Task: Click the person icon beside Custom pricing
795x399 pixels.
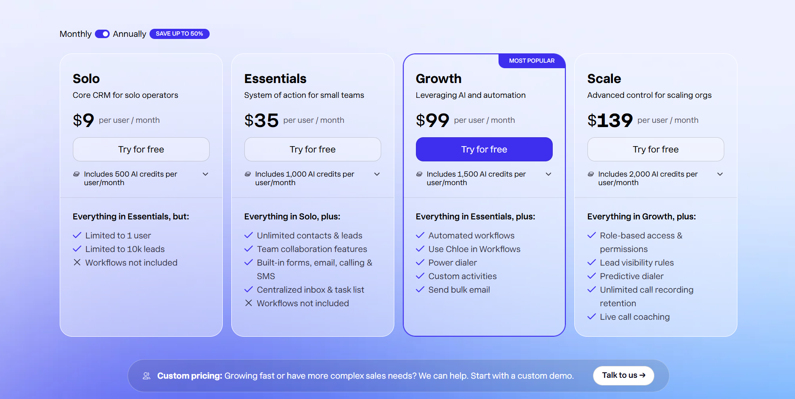Action: pyautogui.click(x=147, y=376)
